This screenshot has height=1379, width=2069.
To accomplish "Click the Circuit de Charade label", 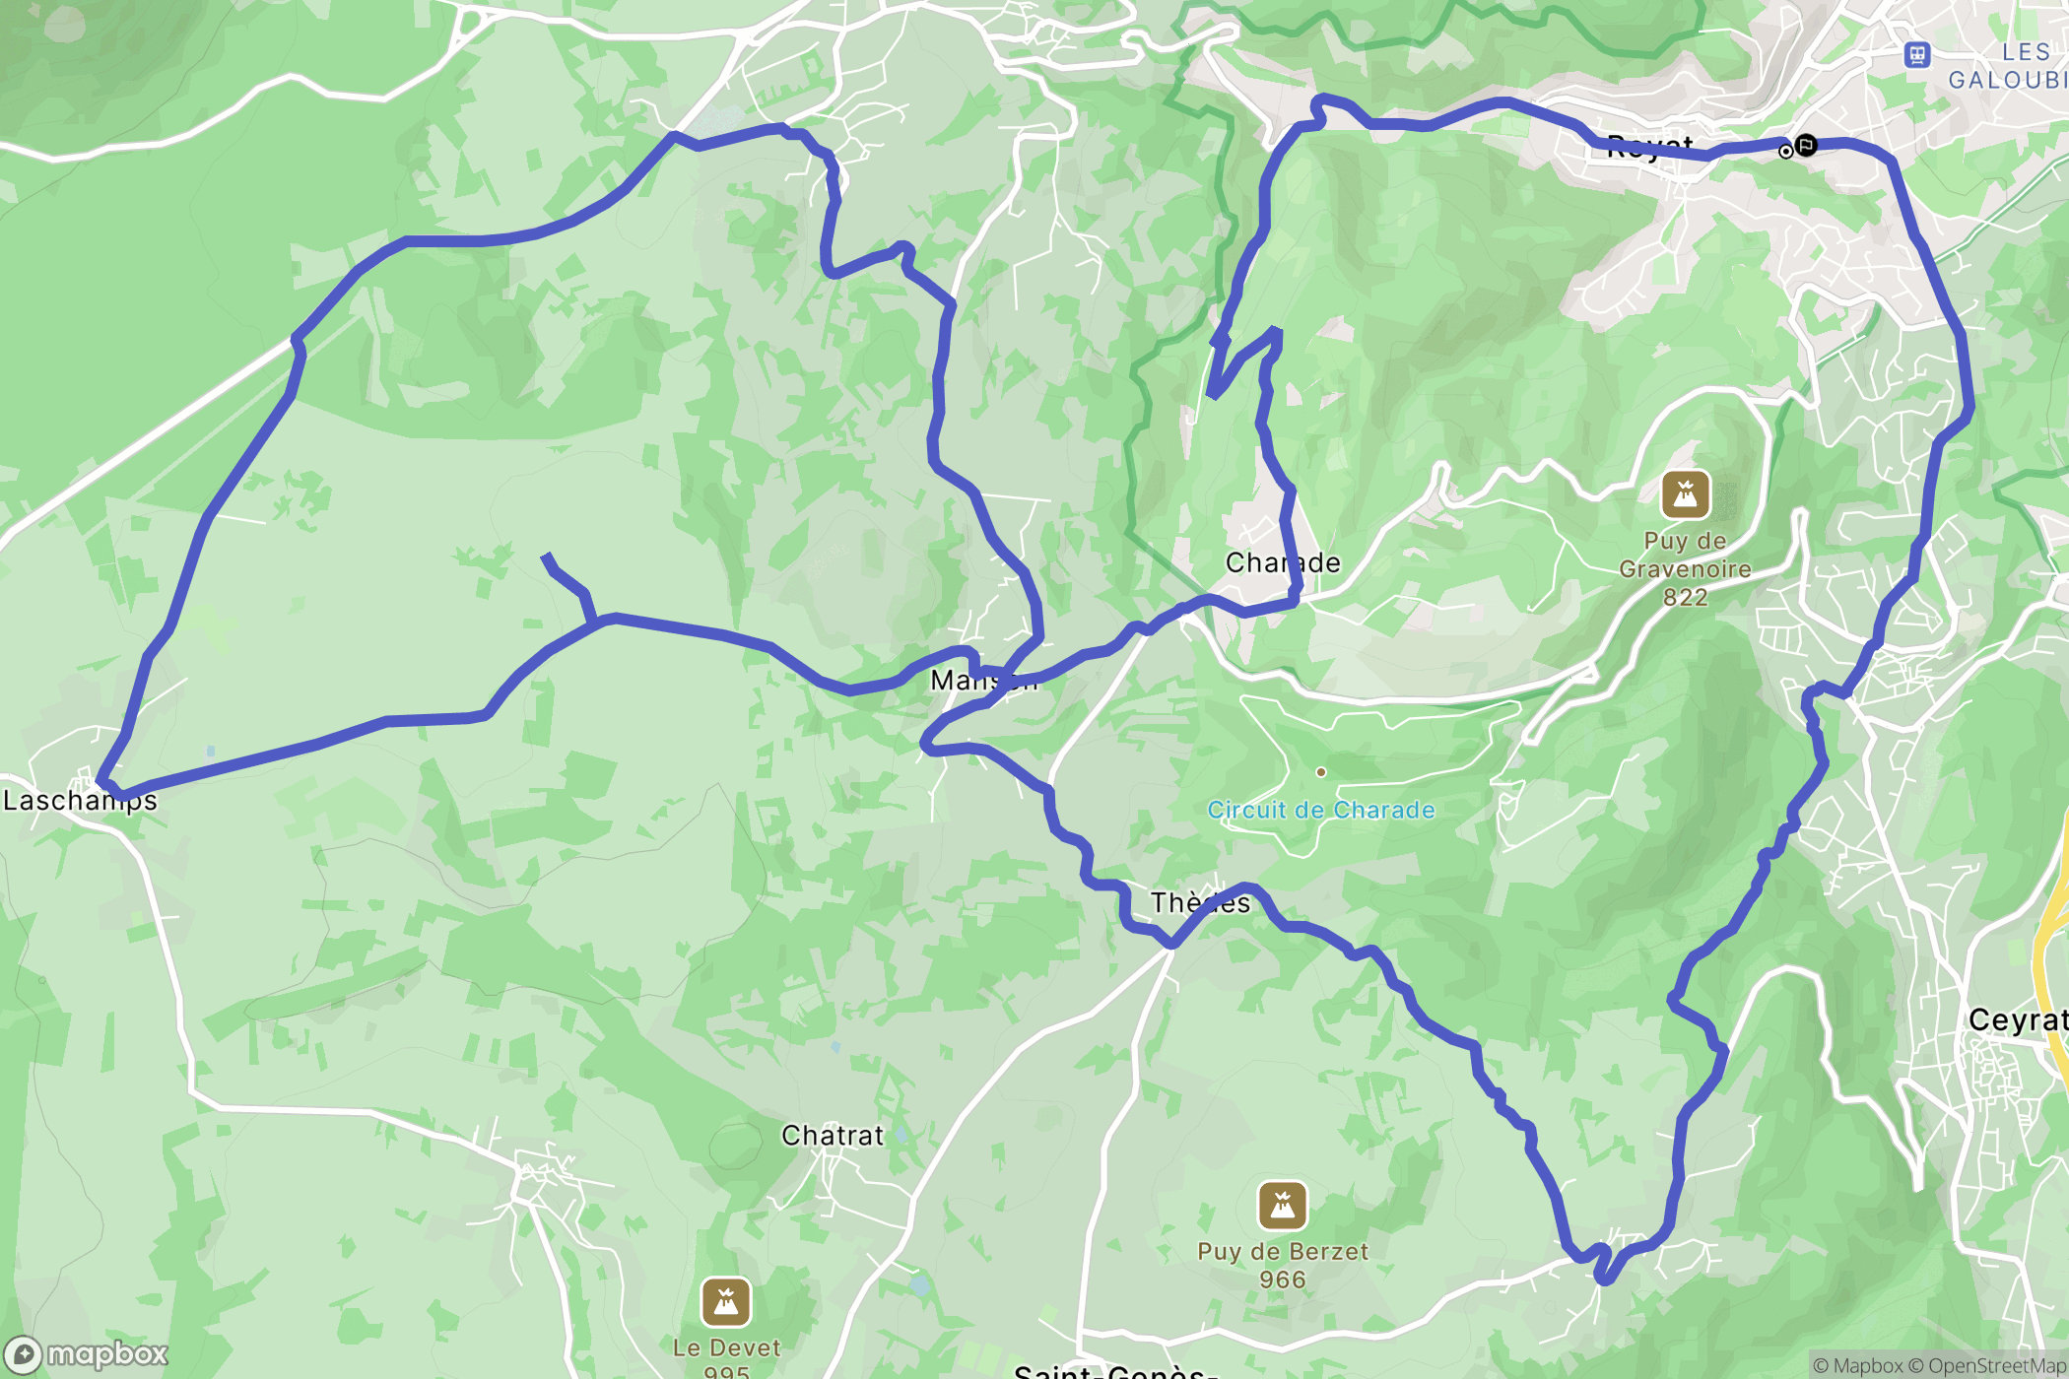I will pos(1321,810).
